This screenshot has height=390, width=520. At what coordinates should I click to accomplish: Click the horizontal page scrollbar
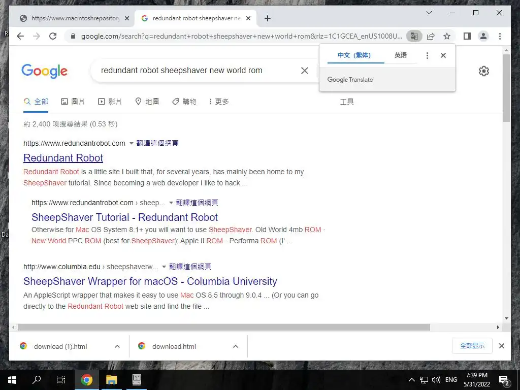(x=224, y=328)
